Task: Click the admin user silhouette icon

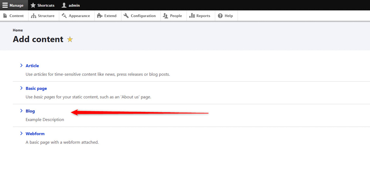Action: (x=64, y=5)
